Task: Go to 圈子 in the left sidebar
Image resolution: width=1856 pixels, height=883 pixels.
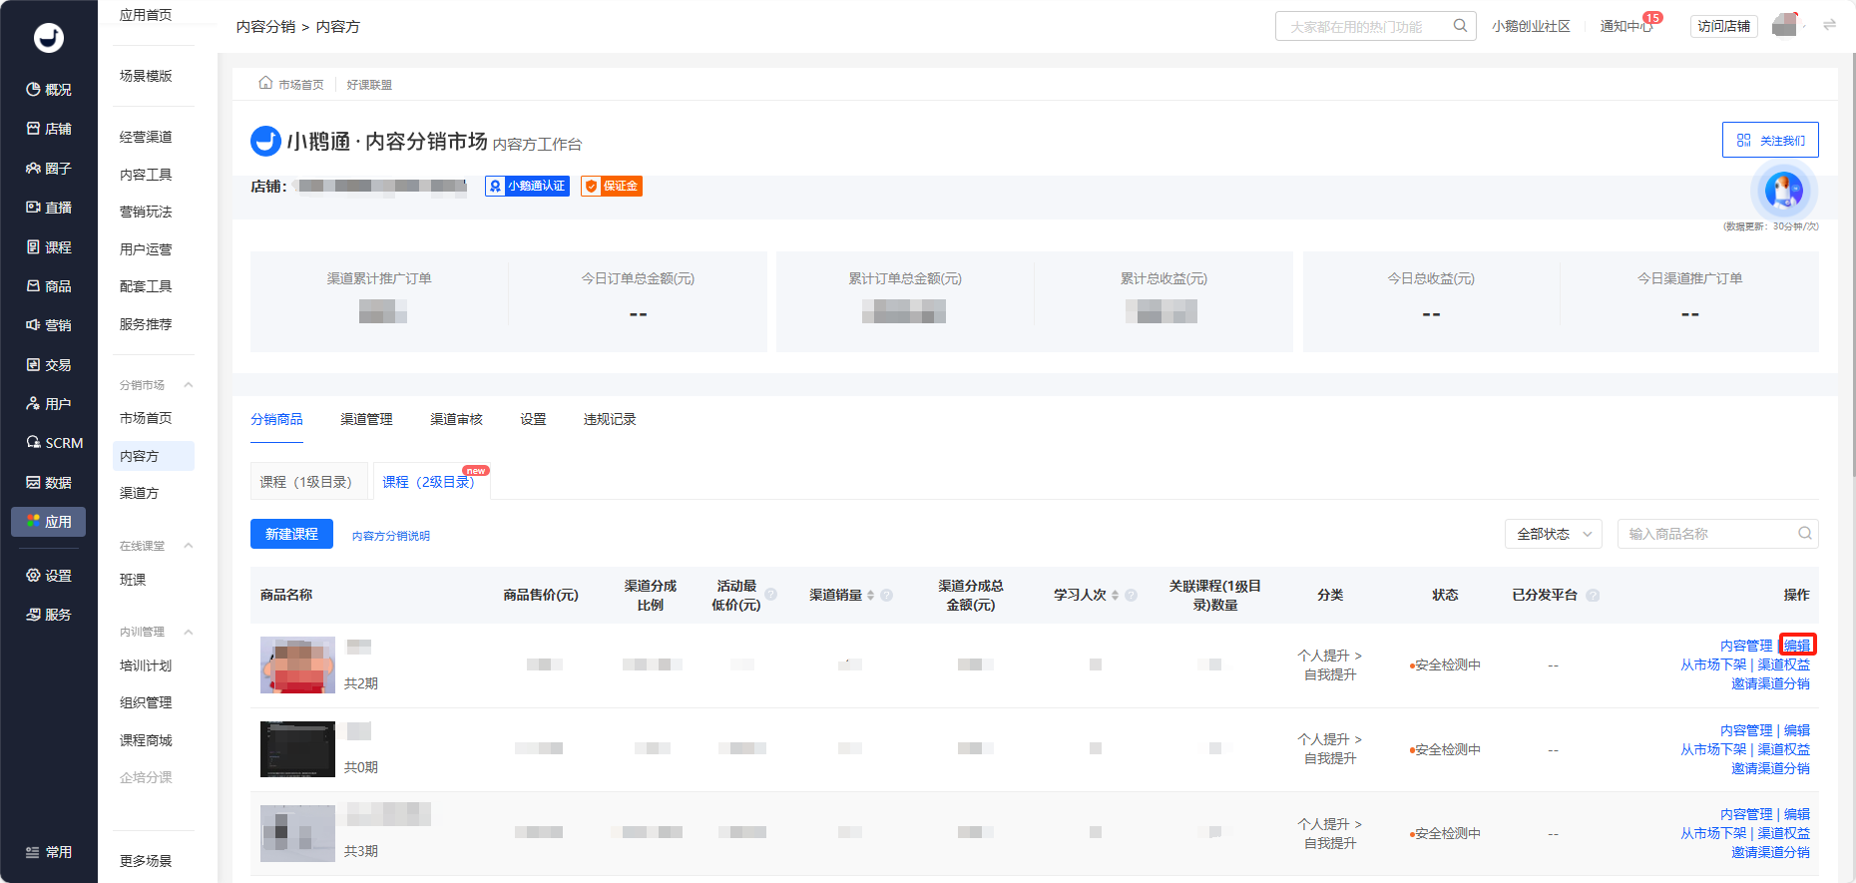Action: 48,169
